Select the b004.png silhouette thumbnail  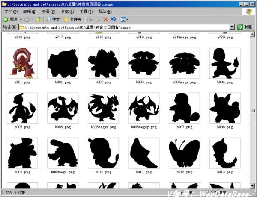pyautogui.click(x=225, y=63)
